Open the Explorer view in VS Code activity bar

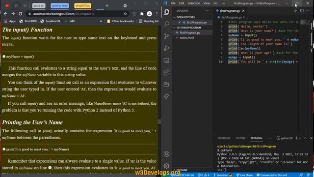(166, 12)
